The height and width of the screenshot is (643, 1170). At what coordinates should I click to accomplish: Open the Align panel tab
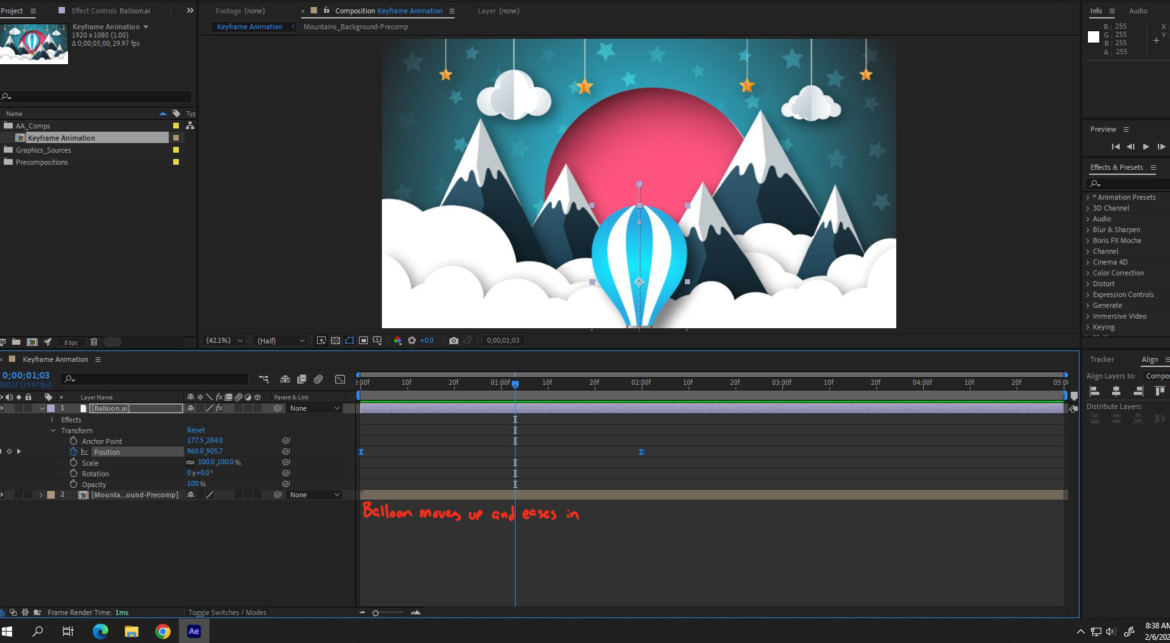coord(1150,359)
